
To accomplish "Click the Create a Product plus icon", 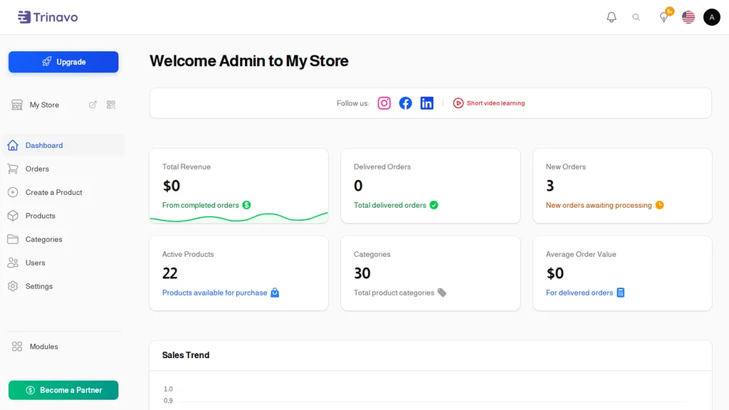I will point(13,192).
